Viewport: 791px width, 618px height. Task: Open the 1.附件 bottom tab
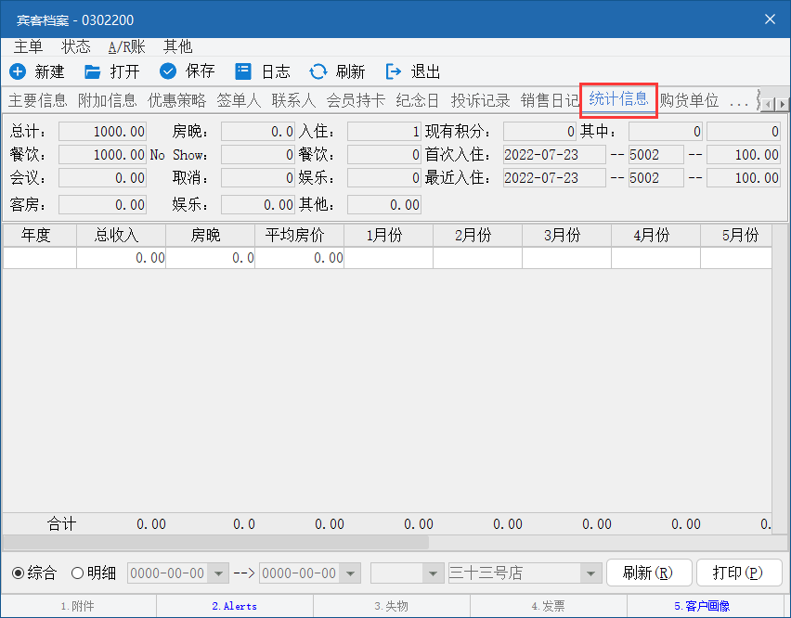click(x=78, y=606)
